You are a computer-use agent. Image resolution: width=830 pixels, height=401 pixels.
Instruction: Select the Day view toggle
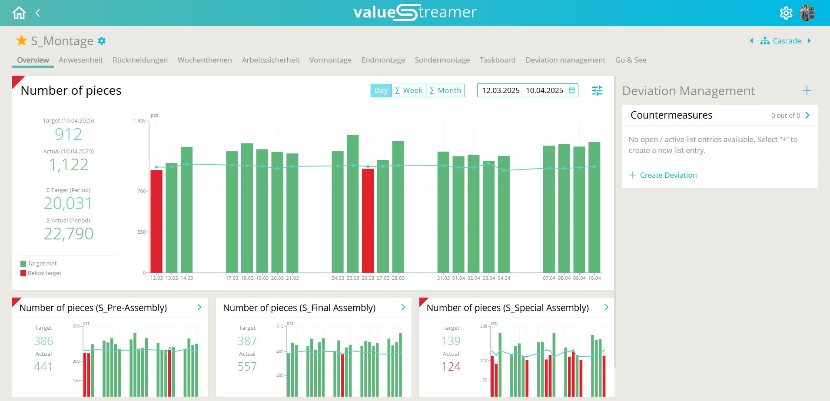coord(381,90)
